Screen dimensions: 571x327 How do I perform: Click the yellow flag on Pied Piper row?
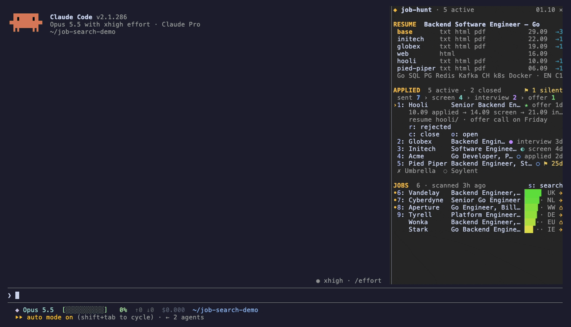click(545, 163)
